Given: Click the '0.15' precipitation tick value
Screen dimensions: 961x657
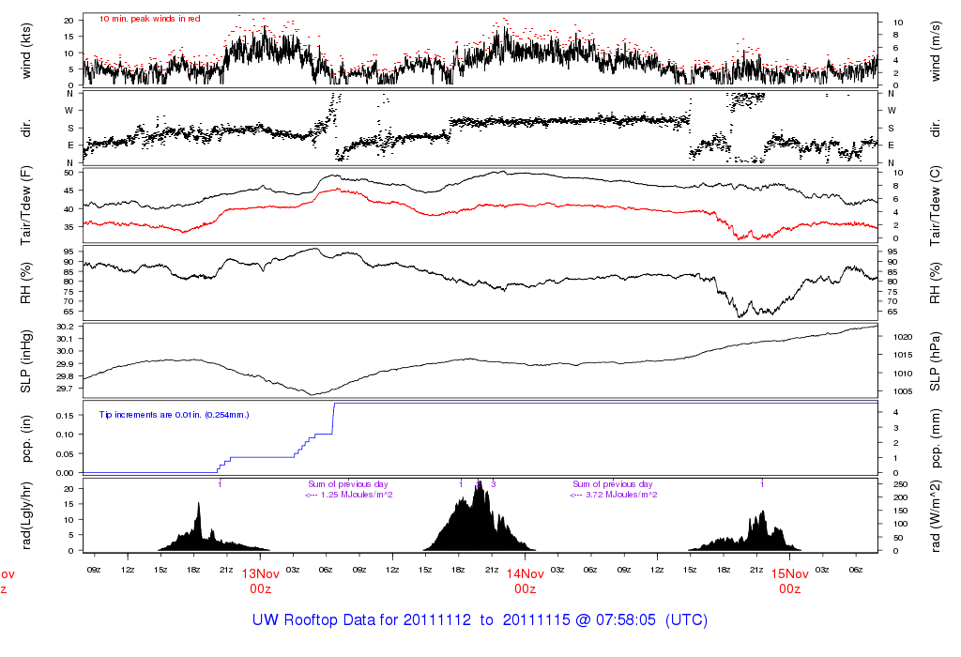Looking at the screenshot, I should pos(65,416).
